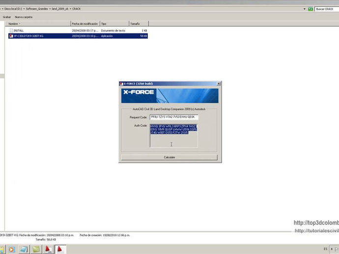
Task: Open the first red AutoCAD taskbar icon
Action: click(x=48, y=250)
